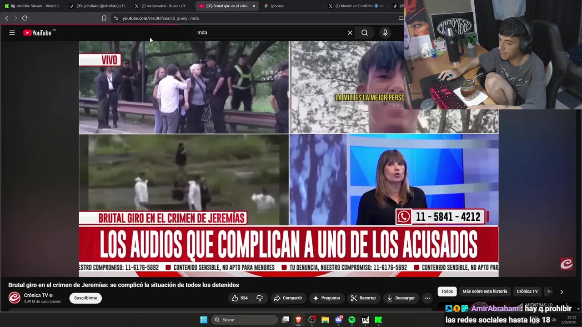Open the Crónica TV channel name link
This screenshot has height=327, width=582.
36,295
